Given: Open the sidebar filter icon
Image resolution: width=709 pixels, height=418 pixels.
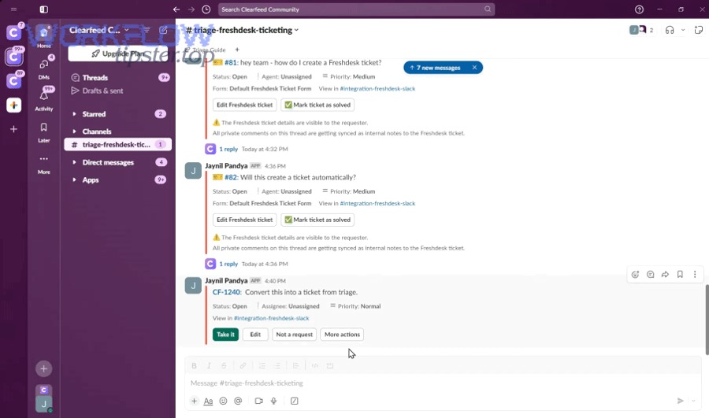Looking at the screenshot, I should (x=147, y=30).
